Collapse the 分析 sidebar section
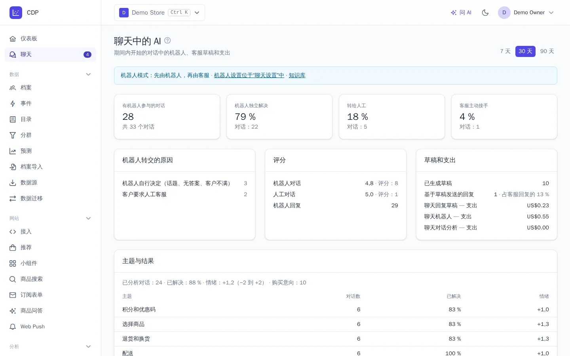Screen dimensions: 570x356 point(88,347)
